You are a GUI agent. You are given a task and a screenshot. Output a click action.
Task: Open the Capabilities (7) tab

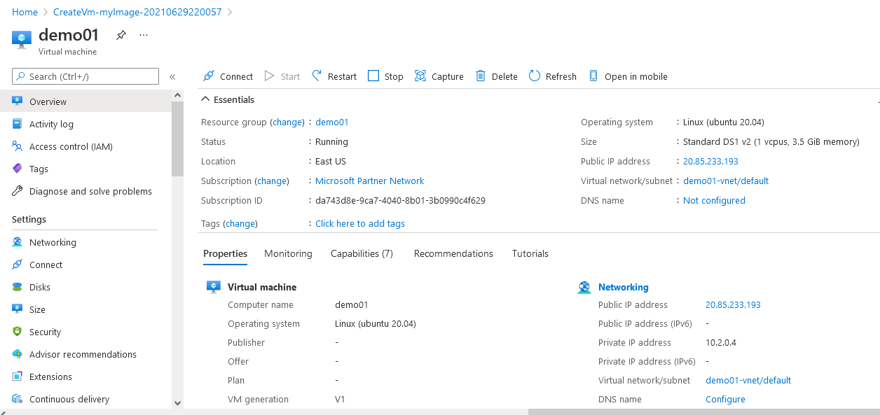coord(362,253)
